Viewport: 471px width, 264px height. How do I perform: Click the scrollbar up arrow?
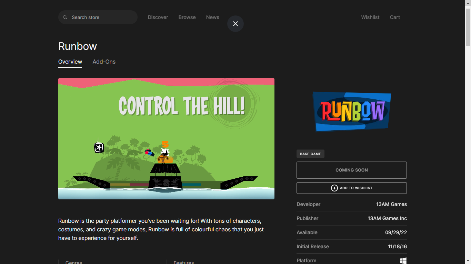click(x=468, y=3)
